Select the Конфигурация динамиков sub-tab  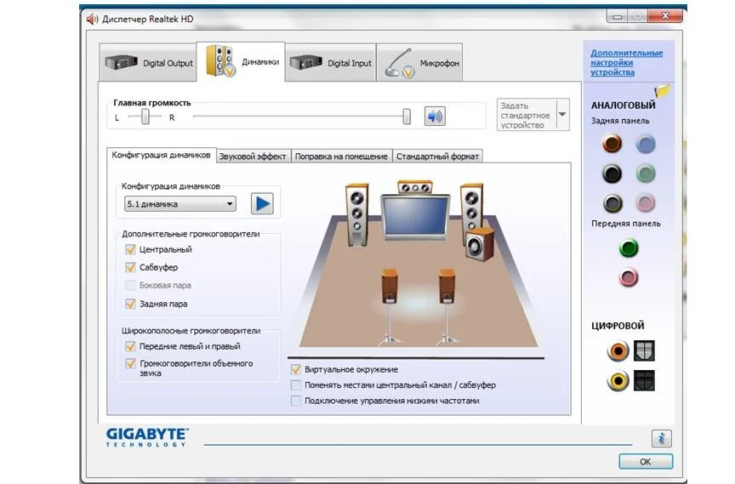pos(161,155)
